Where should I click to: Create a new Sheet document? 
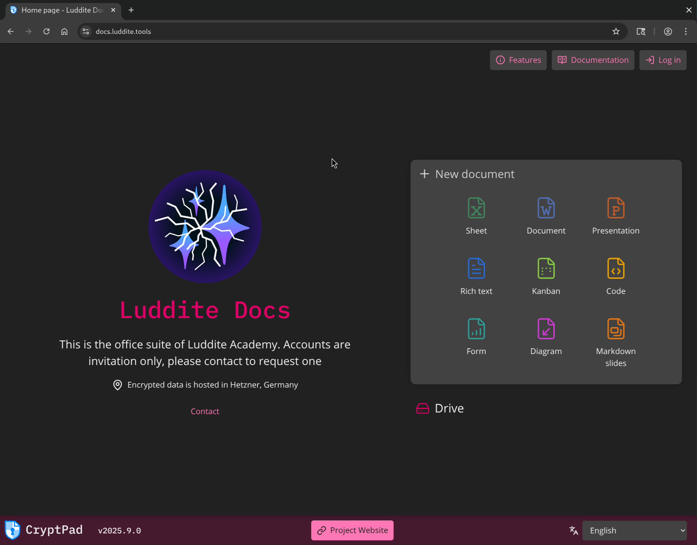click(x=476, y=216)
